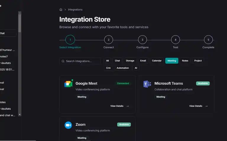Image resolution: width=227 pixels, height=141 pixels.
Task: Click the search magnifier icon
Action: point(63,61)
